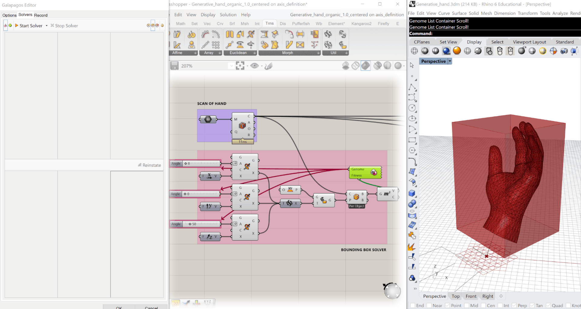This screenshot has width=581, height=309.
Task: Expand the Util panel
Action: coord(346,53)
